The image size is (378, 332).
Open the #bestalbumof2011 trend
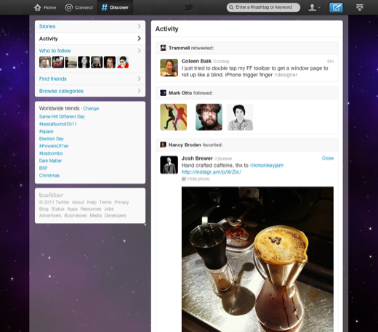[x=58, y=124]
